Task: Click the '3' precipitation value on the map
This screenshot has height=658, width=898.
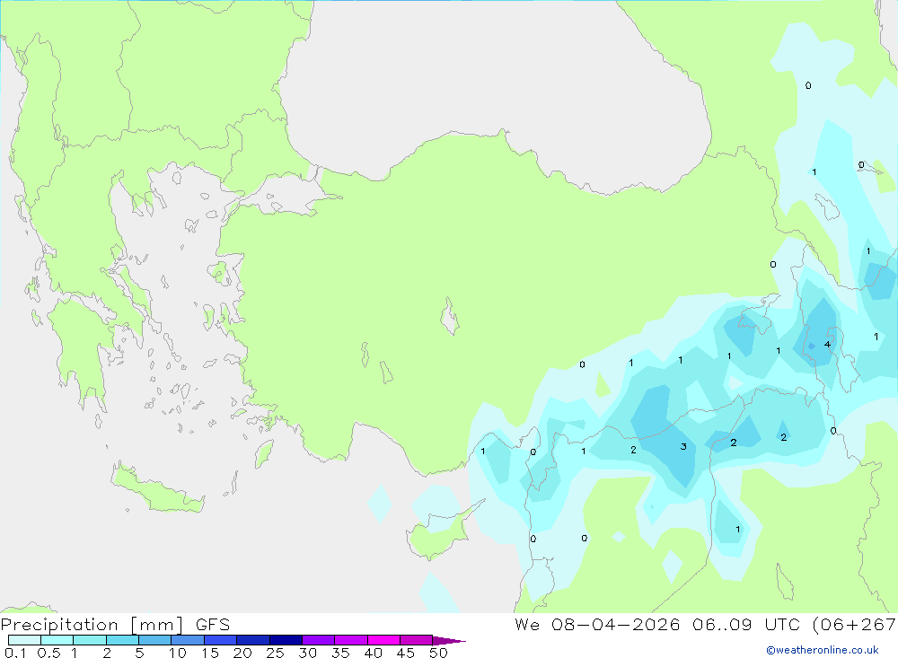Action: [683, 447]
